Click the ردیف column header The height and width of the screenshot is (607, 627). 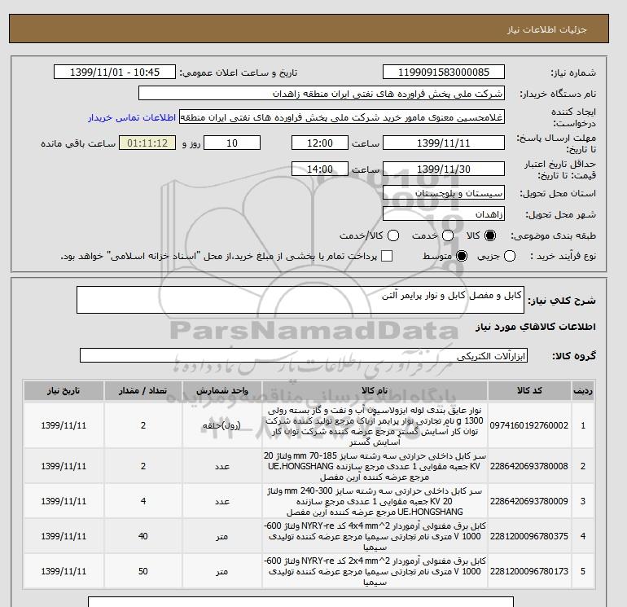583,390
